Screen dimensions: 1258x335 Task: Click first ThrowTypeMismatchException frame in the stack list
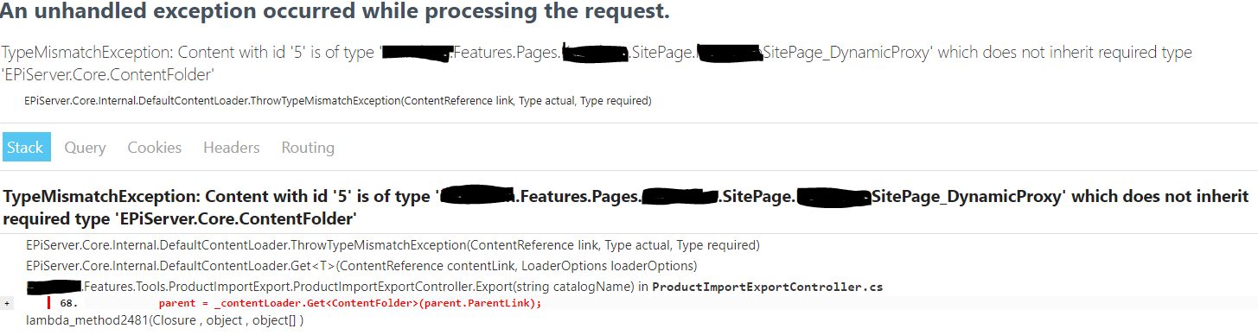click(x=393, y=245)
